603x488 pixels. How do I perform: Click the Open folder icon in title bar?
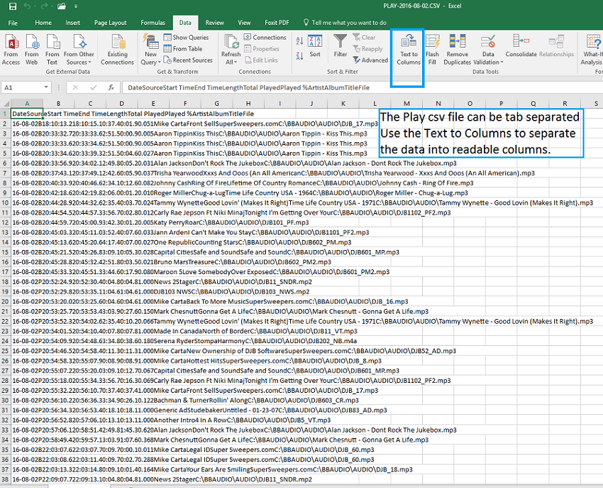(62, 6)
